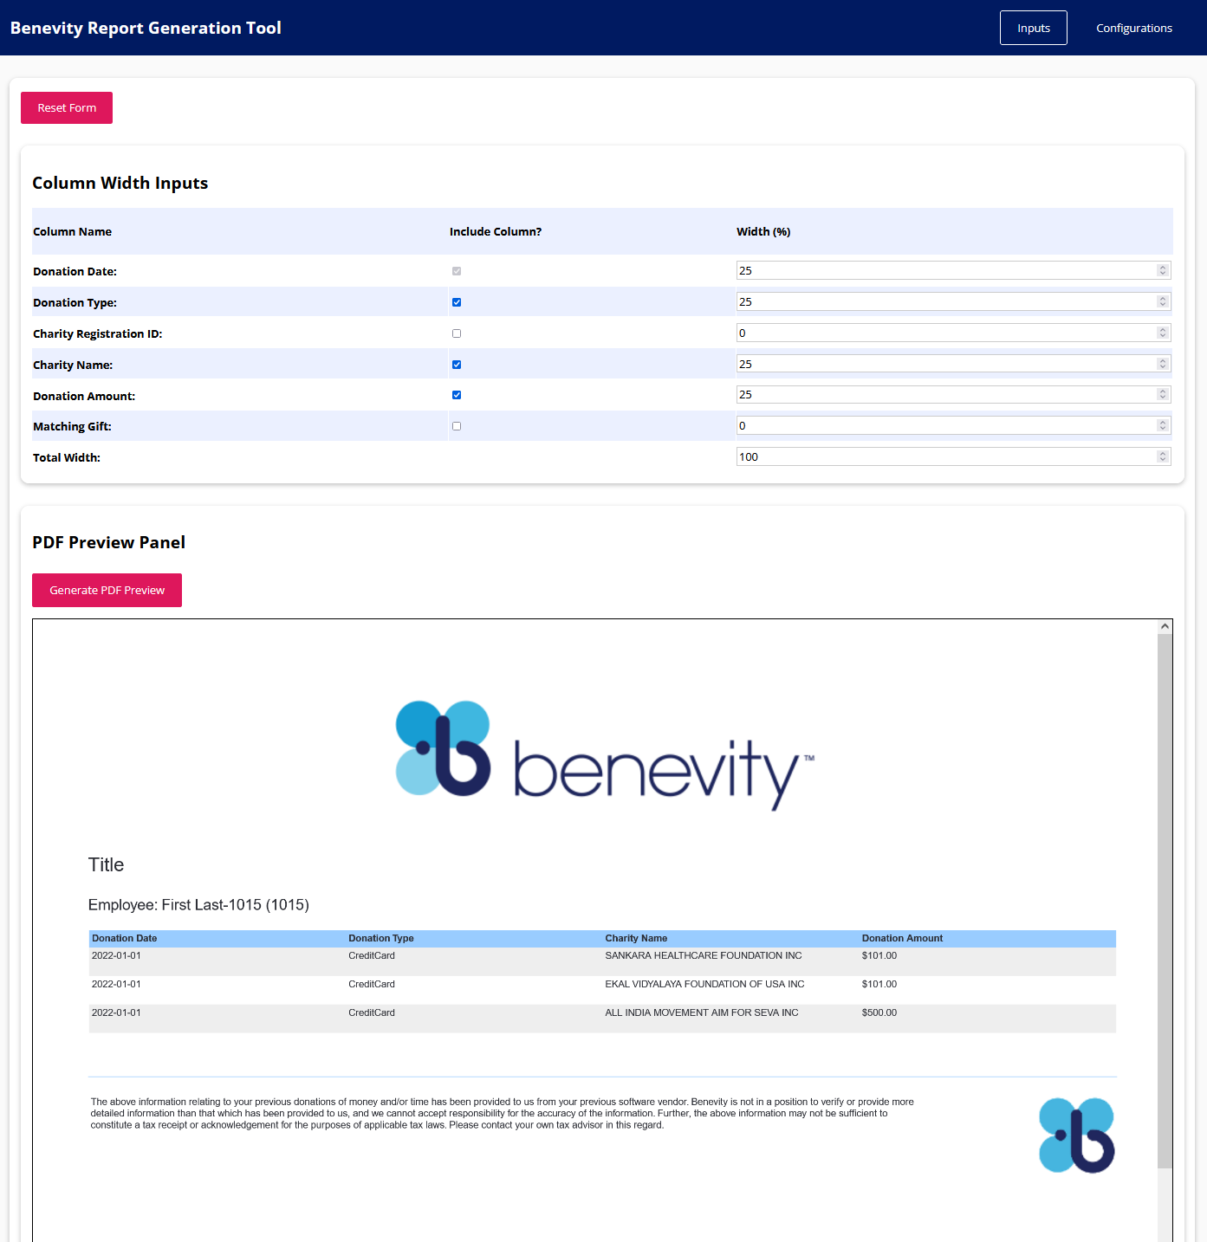Click Generate PDF Preview button
The width and height of the screenshot is (1207, 1242).
[107, 590]
